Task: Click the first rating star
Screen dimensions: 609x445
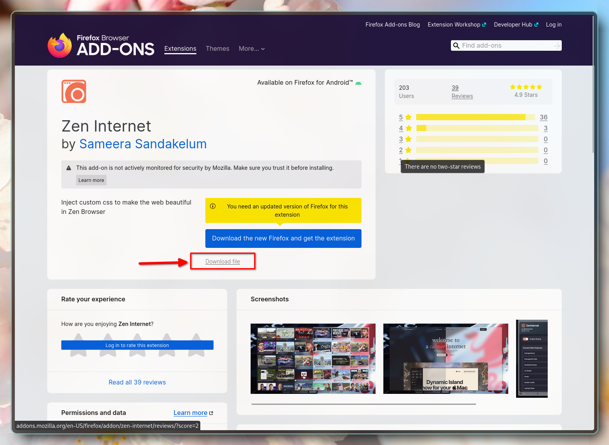Action: click(78, 345)
